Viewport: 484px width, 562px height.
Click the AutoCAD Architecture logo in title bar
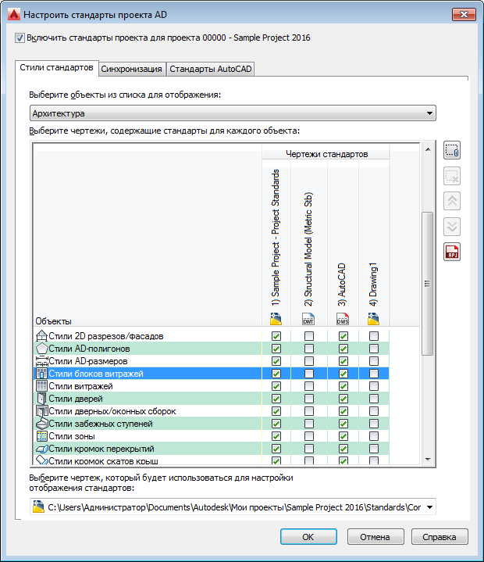tap(14, 15)
